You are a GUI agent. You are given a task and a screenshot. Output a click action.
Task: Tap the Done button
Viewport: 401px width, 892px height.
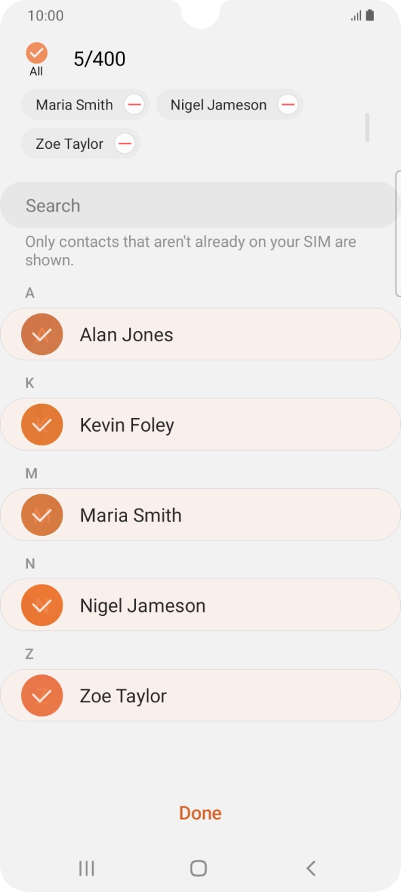201,813
